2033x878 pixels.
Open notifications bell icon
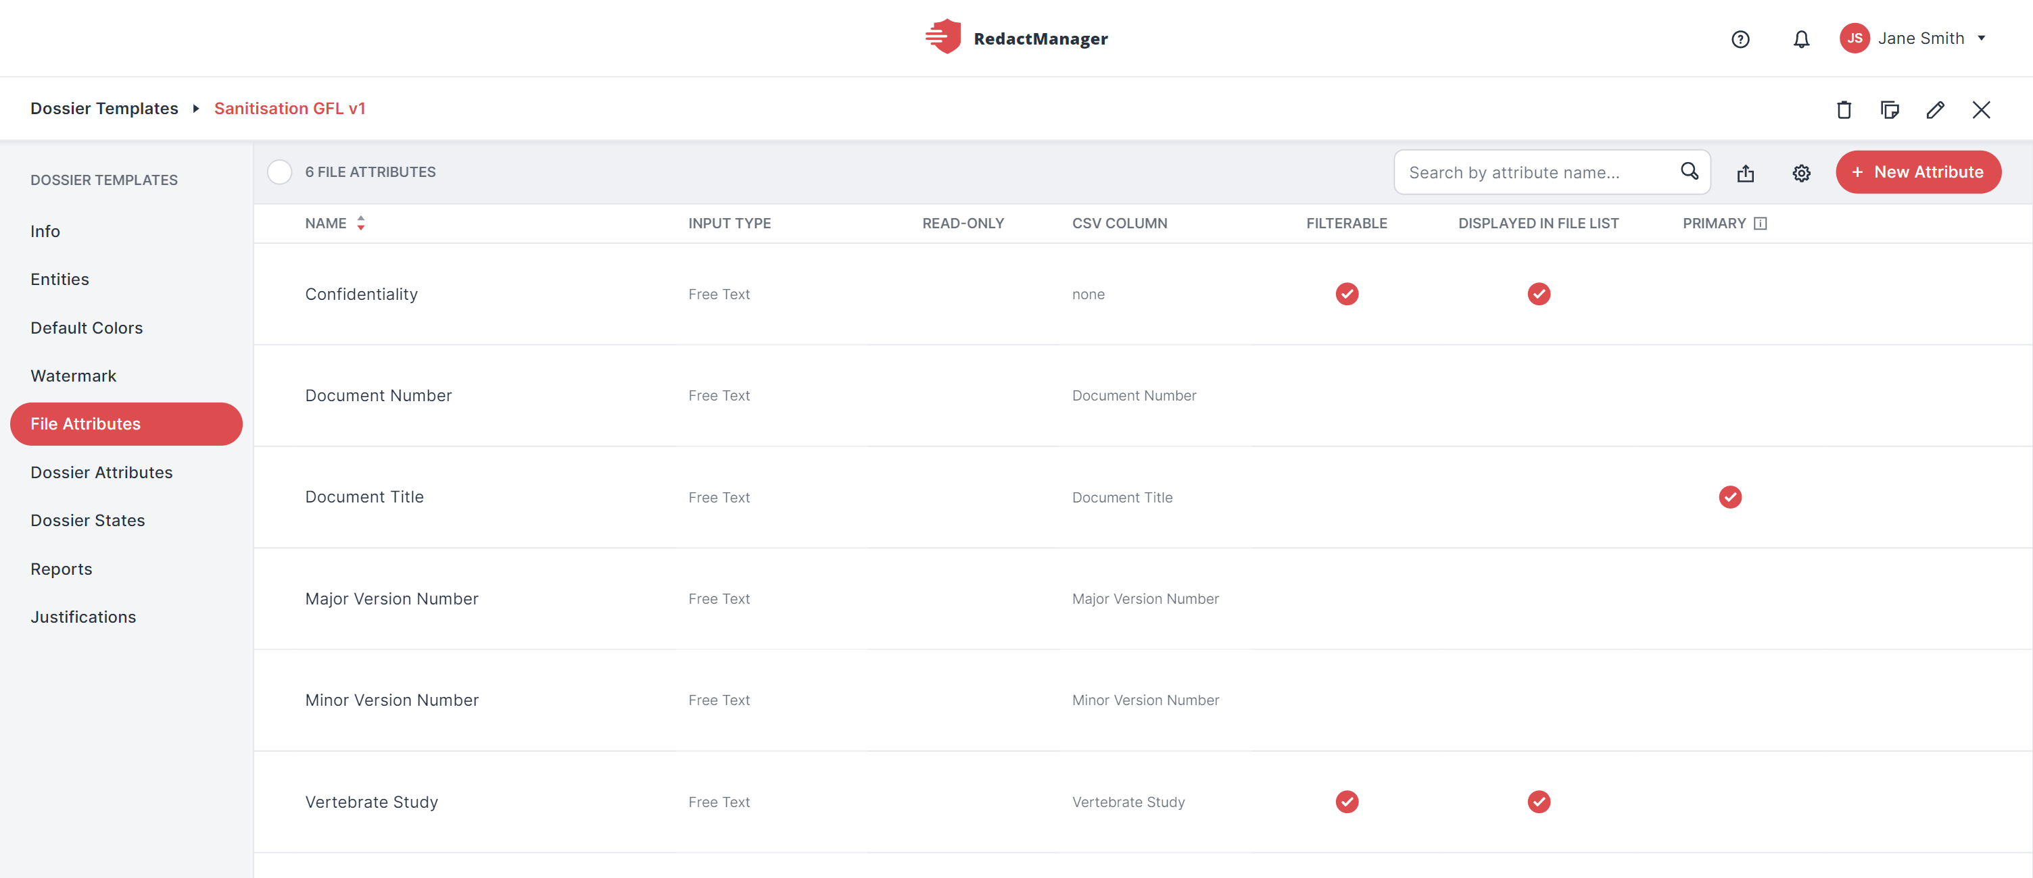point(1801,38)
